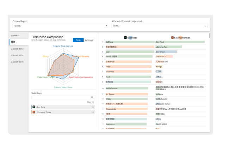Switch to Advanced comparison mode
This screenshot has height=146, width=229.
[x=89, y=40]
